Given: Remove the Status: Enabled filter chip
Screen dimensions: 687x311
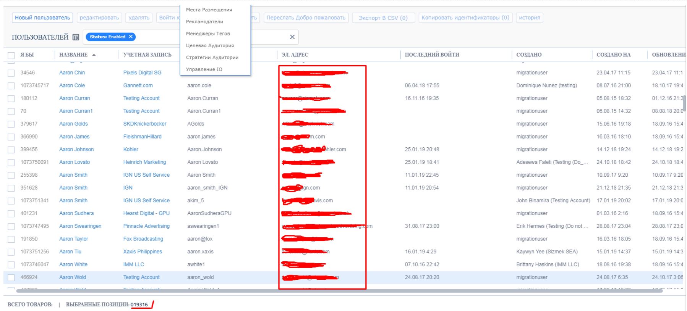Looking at the screenshot, I should tap(131, 37).
